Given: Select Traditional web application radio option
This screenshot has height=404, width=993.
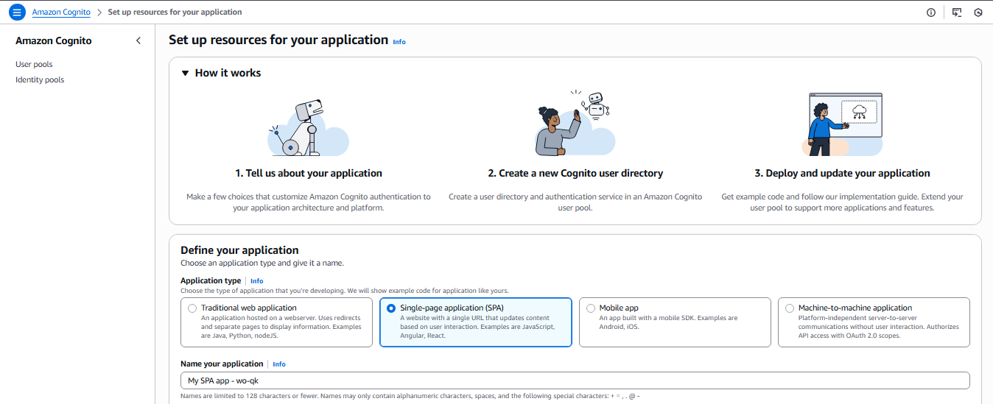Looking at the screenshot, I should point(192,308).
